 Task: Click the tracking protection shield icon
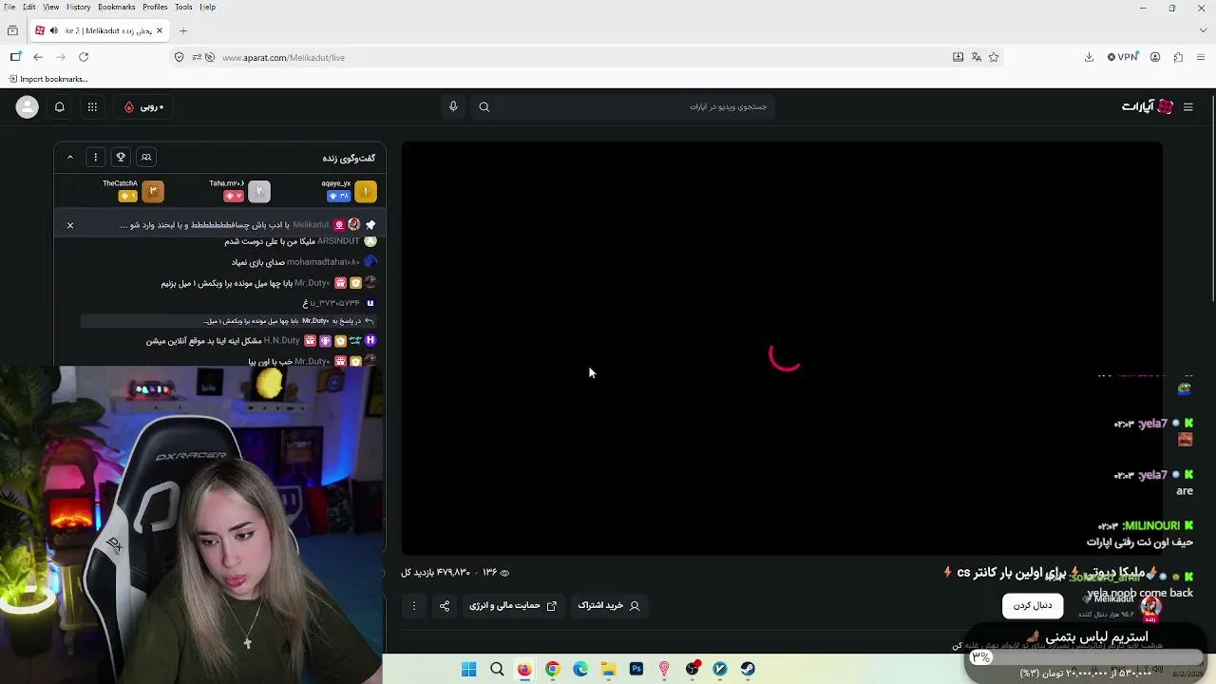179,57
